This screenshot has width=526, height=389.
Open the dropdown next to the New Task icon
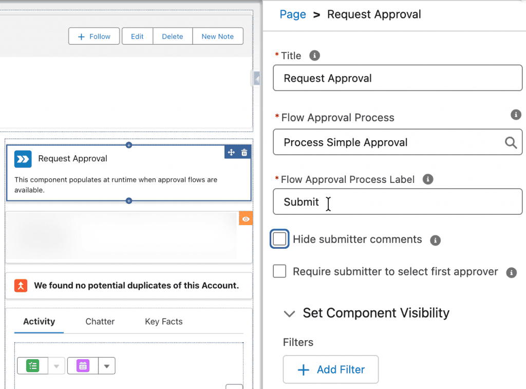[x=55, y=365]
